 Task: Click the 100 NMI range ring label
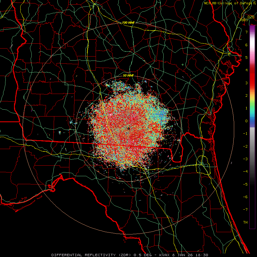(x=128, y=23)
